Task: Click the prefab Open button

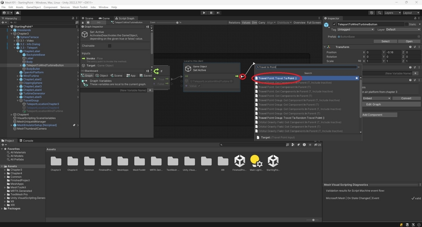Action: [409, 41]
